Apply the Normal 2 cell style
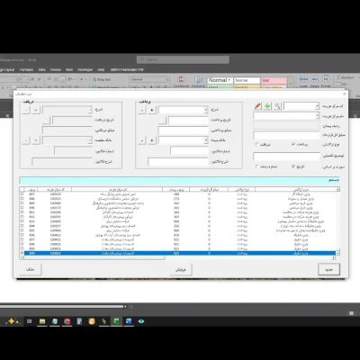Viewport: 360px width, 360px height. [220, 80]
